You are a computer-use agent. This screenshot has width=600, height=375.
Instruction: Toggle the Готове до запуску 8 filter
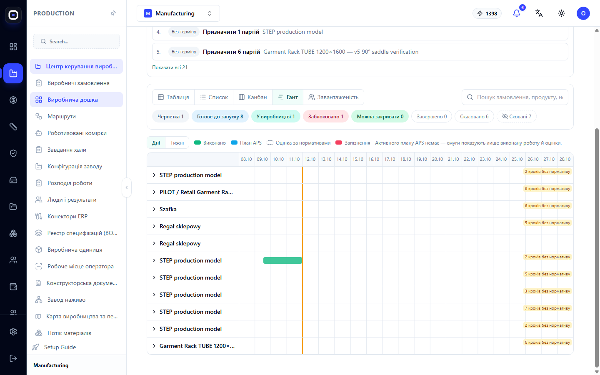[220, 117]
